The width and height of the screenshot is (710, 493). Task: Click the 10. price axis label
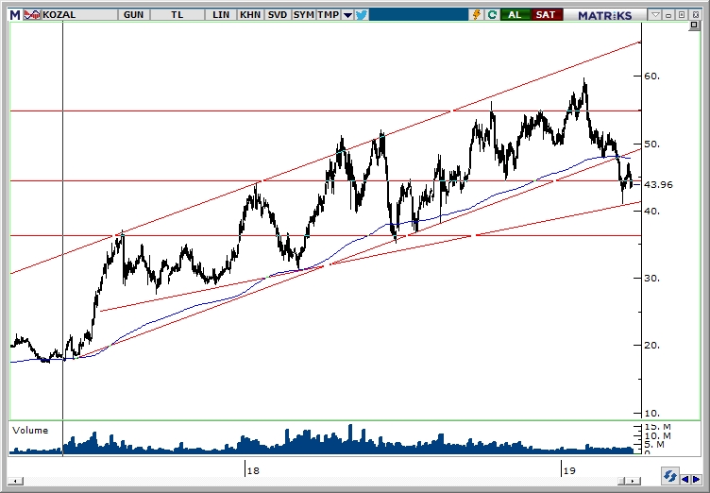point(652,414)
